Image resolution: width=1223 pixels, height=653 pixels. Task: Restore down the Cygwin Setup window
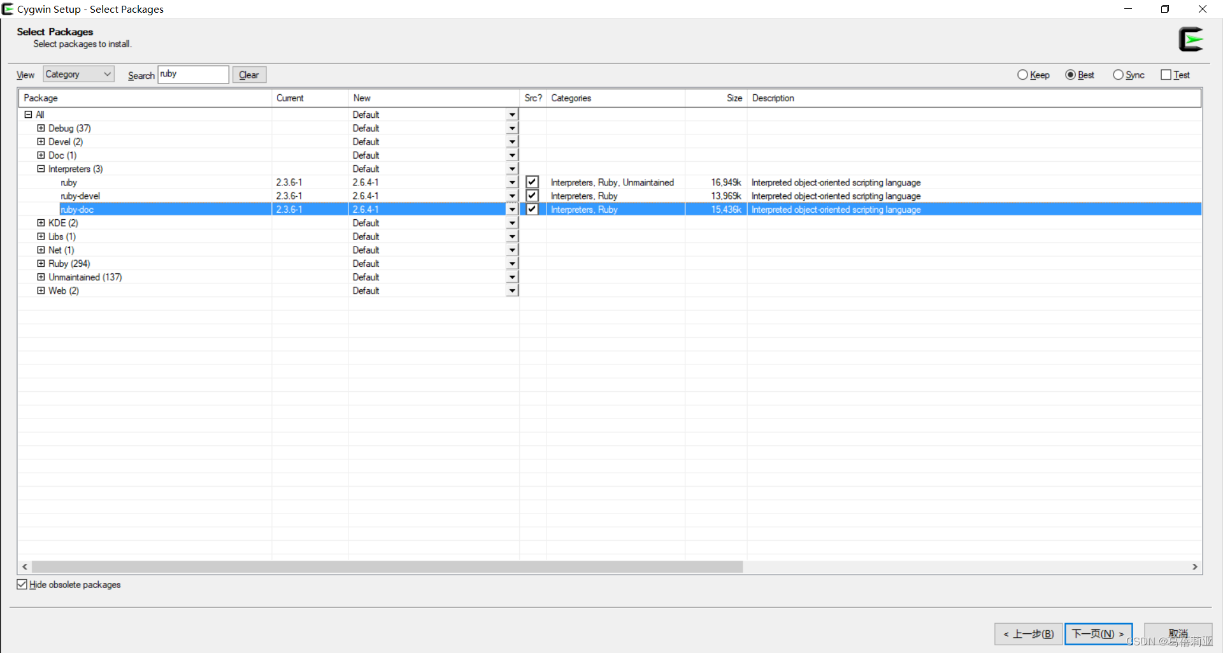pos(1165,9)
